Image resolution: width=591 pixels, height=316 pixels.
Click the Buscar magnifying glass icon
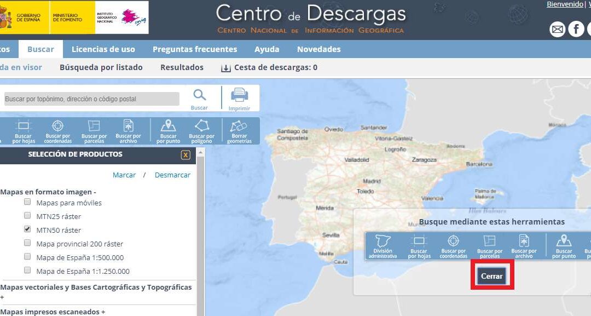point(199,95)
